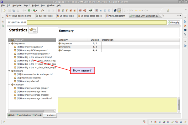This screenshot has width=188, height=125.
Task: Click the icon button next to Statistics heading
Action: tap(33, 30)
